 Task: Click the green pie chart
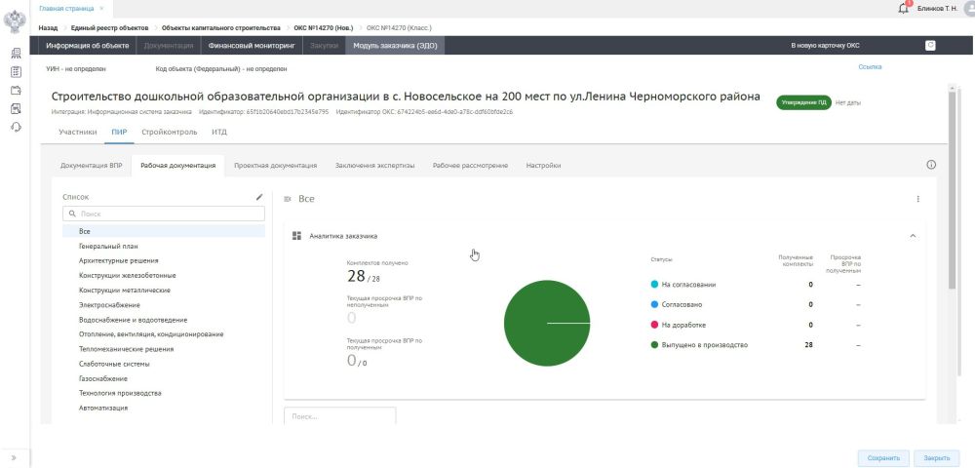tap(547, 323)
